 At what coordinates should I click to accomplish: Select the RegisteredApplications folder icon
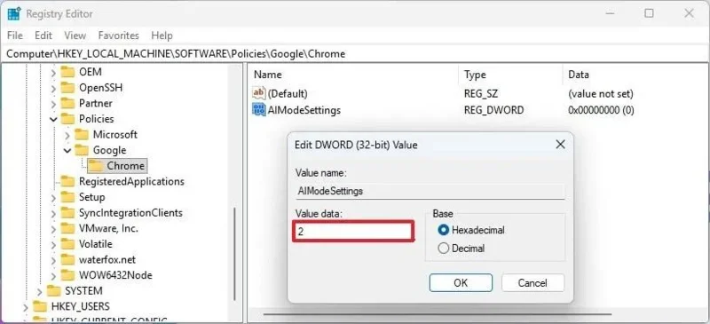(x=67, y=182)
